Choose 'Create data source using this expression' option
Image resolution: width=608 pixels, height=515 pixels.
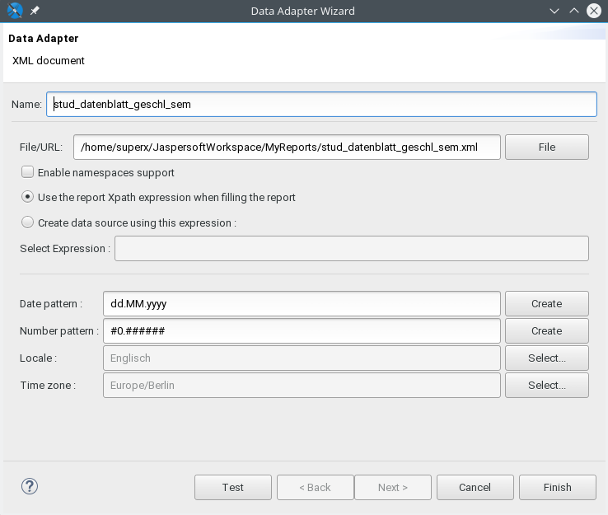27,222
